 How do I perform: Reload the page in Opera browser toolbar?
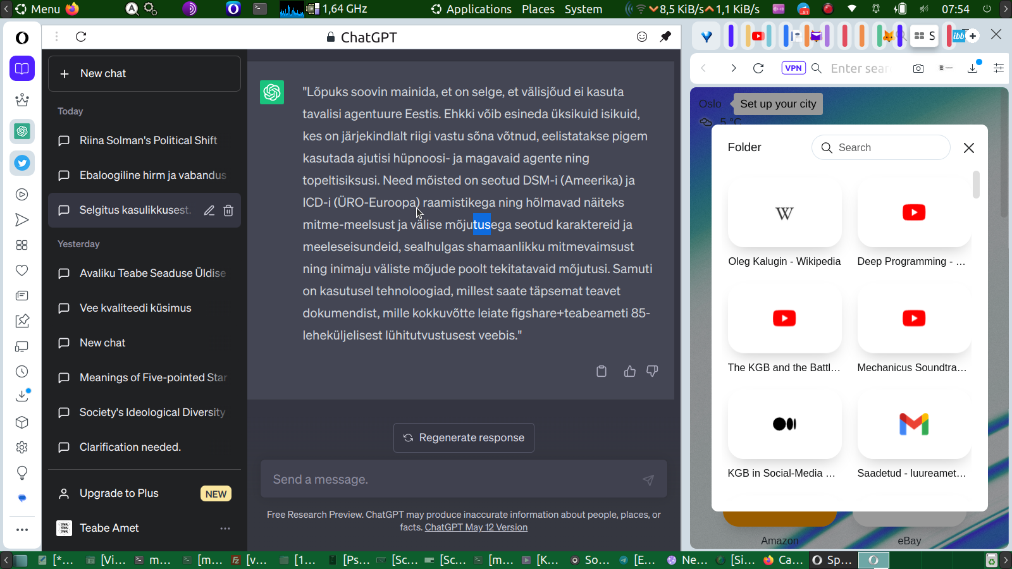click(758, 68)
